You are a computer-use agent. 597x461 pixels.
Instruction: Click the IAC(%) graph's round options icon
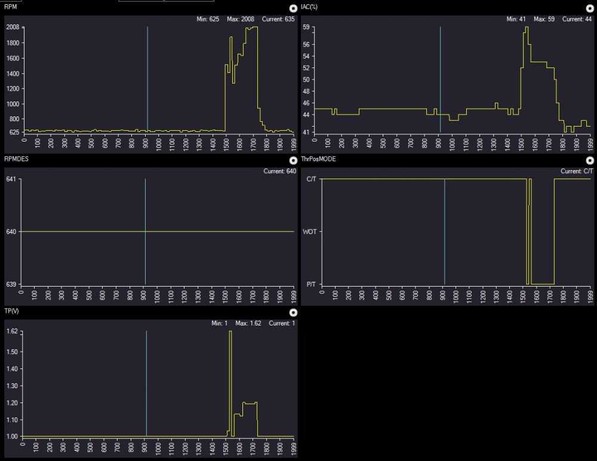(590, 8)
